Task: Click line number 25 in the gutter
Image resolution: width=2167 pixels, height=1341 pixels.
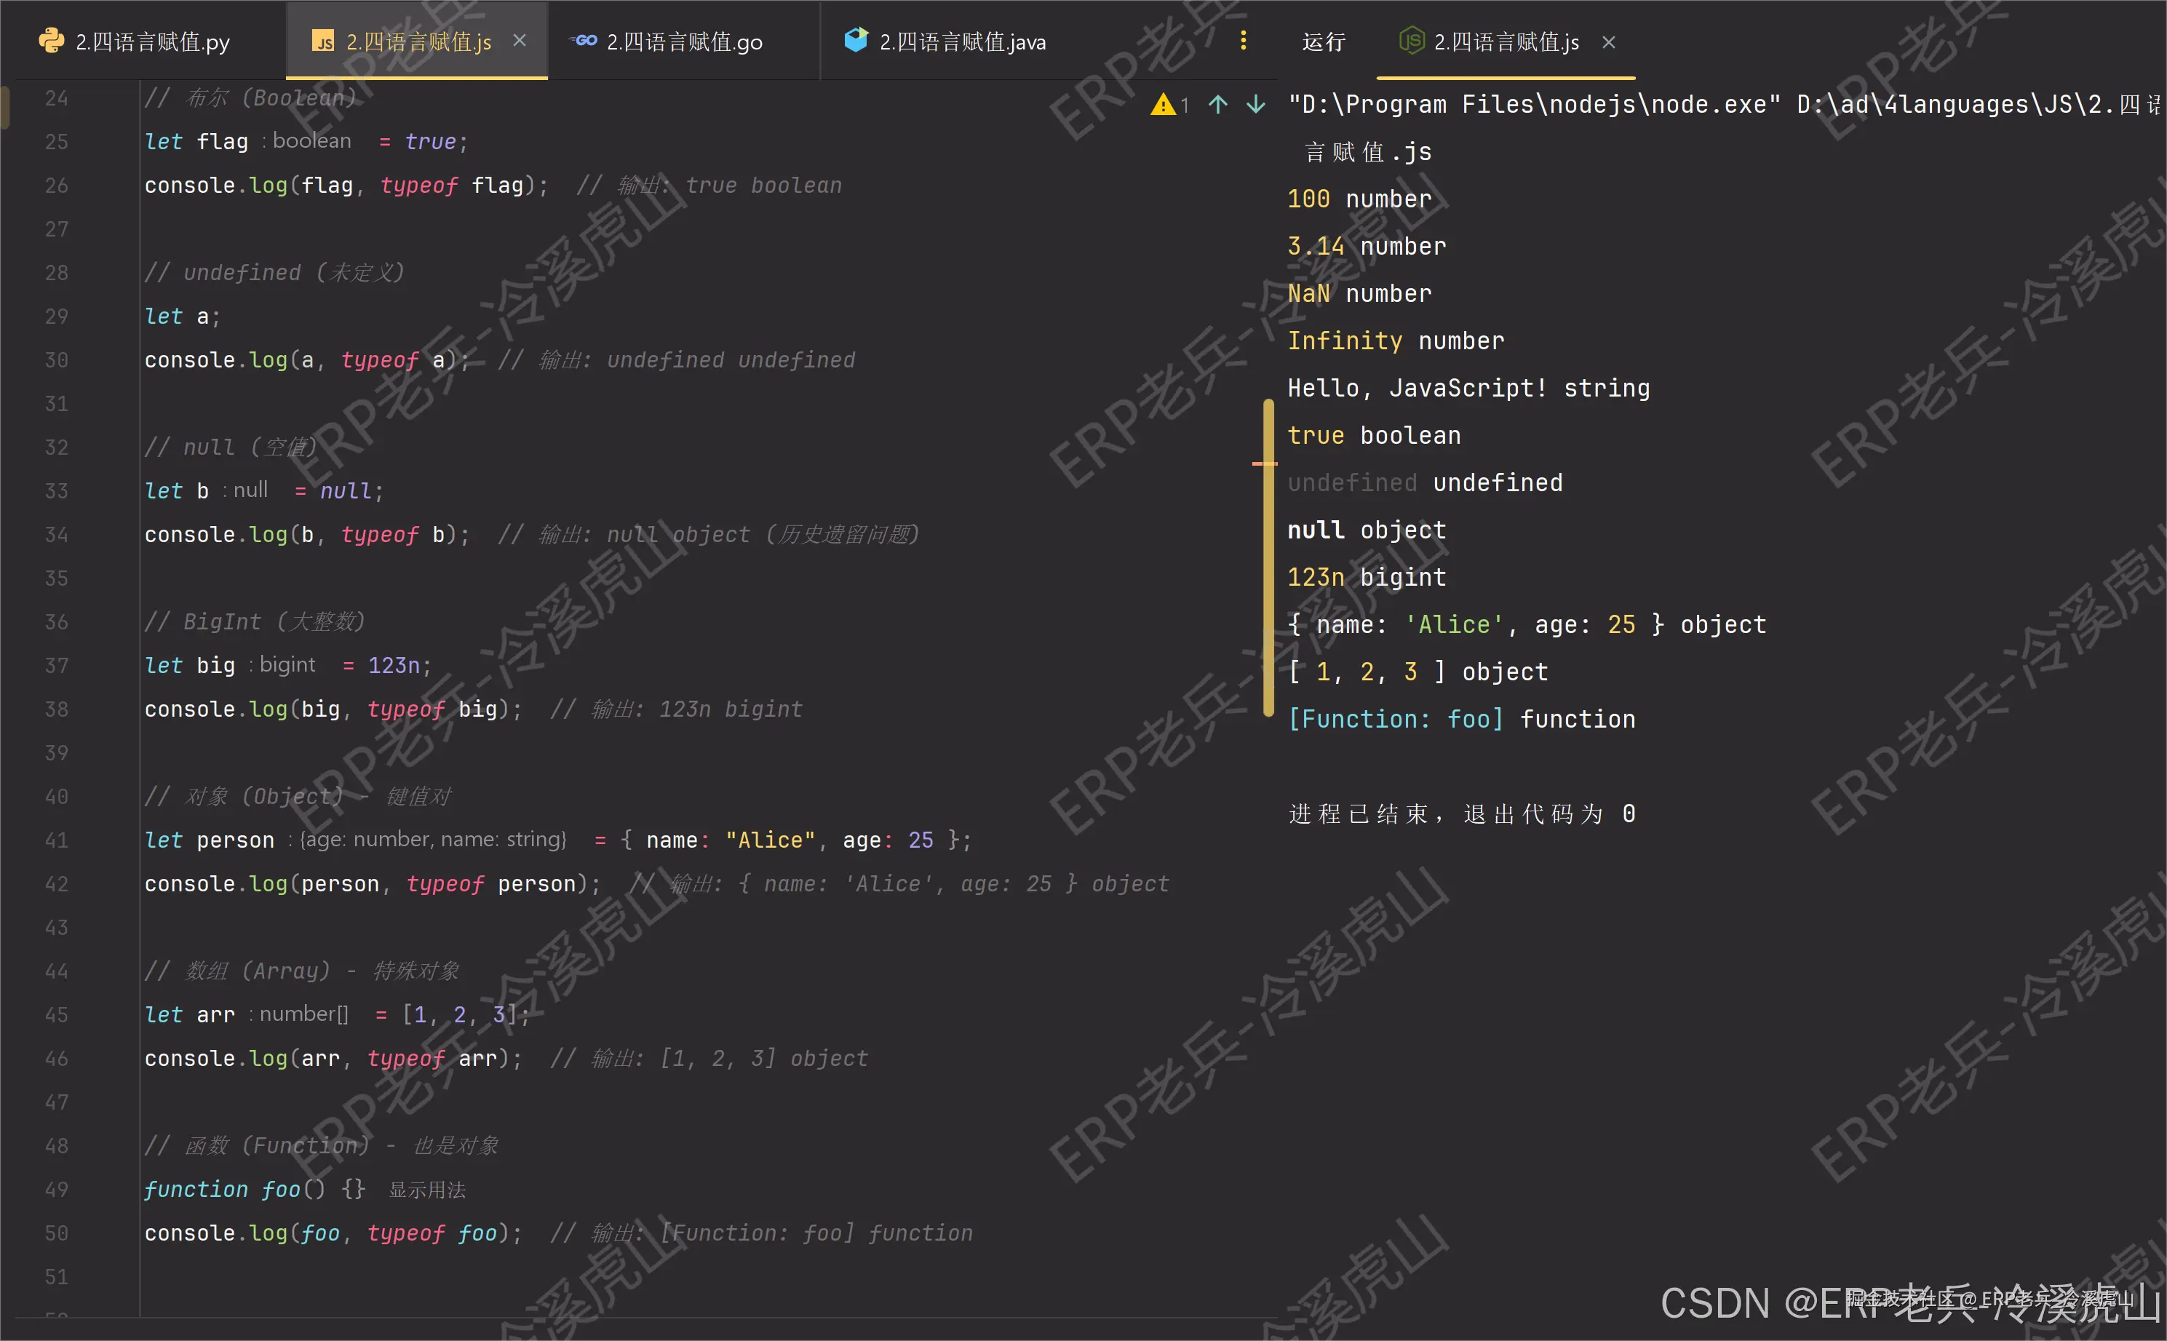Action: (57, 141)
